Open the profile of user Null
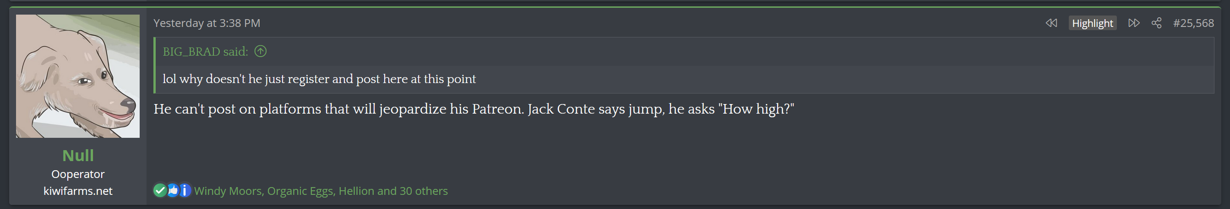This screenshot has width=1230, height=209. coord(78,155)
